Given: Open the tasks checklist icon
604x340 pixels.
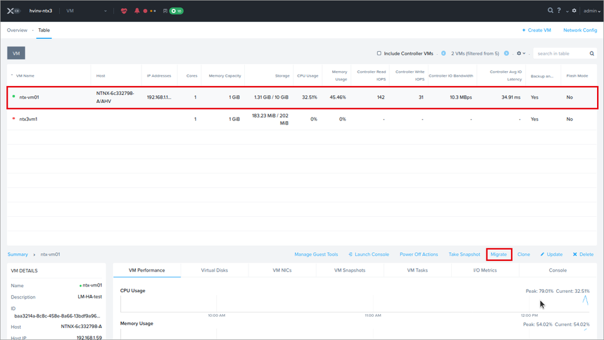Looking at the screenshot, I should coord(165,11).
